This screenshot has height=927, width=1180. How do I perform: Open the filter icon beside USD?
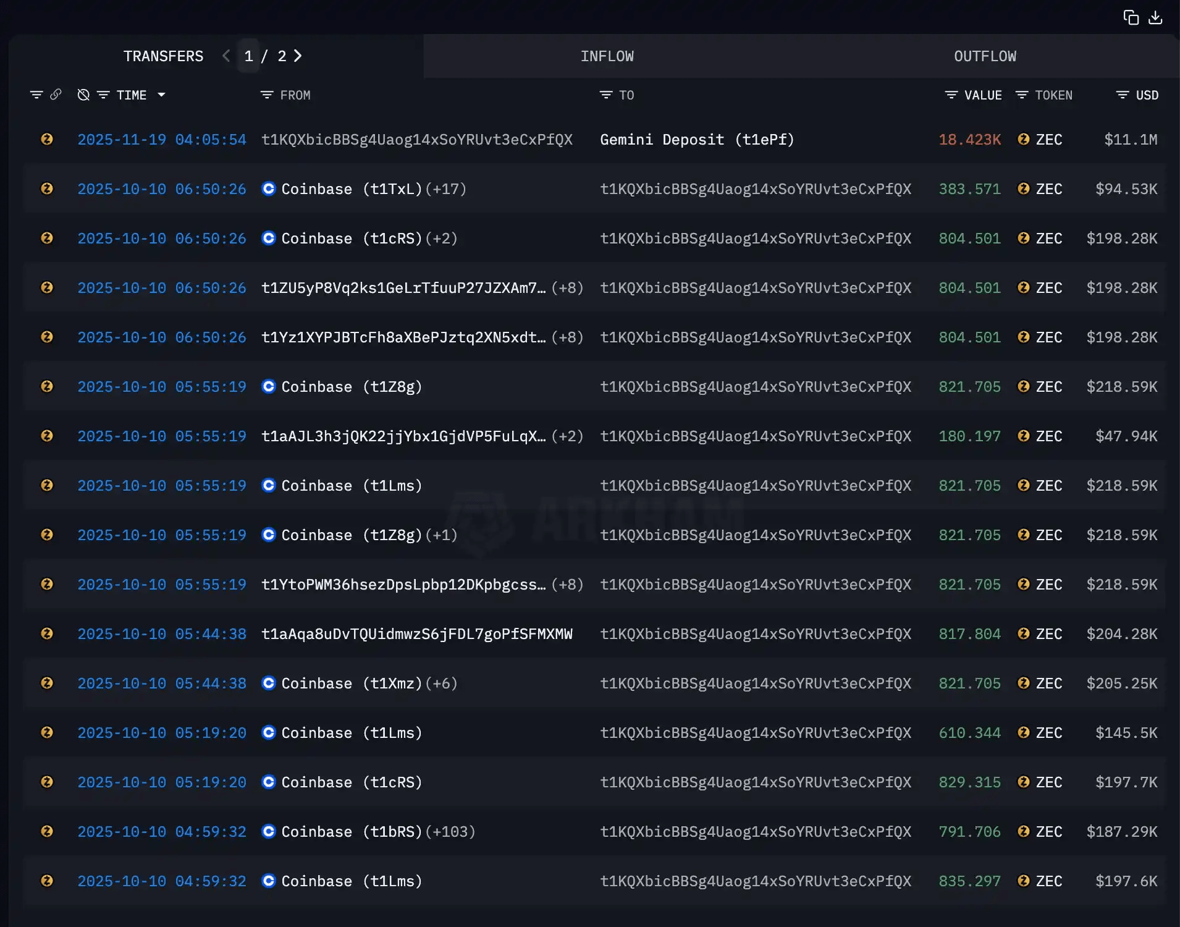(x=1123, y=95)
